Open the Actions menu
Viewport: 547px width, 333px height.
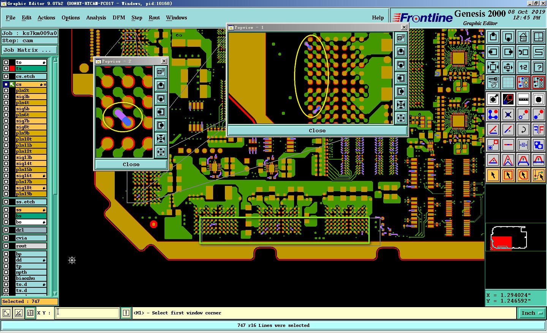click(x=46, y=17)
